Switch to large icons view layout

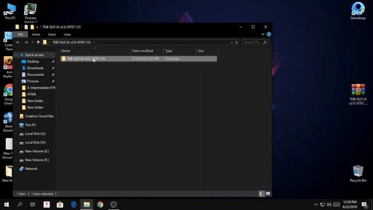[268, 194]
